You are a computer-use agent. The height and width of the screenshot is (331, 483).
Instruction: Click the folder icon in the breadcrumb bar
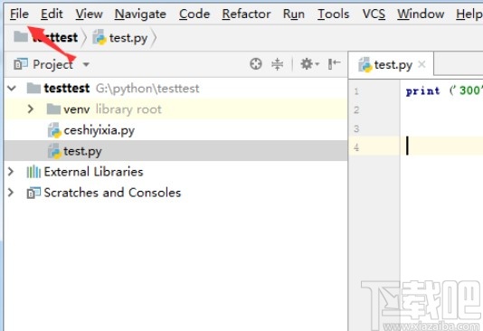(x=21, y=36)
